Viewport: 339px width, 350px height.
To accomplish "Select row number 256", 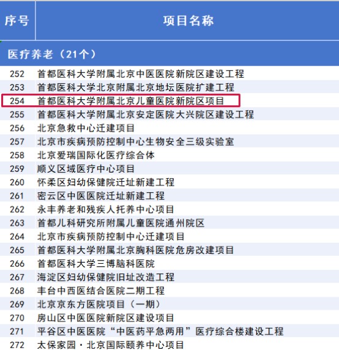I will (17, 128).
